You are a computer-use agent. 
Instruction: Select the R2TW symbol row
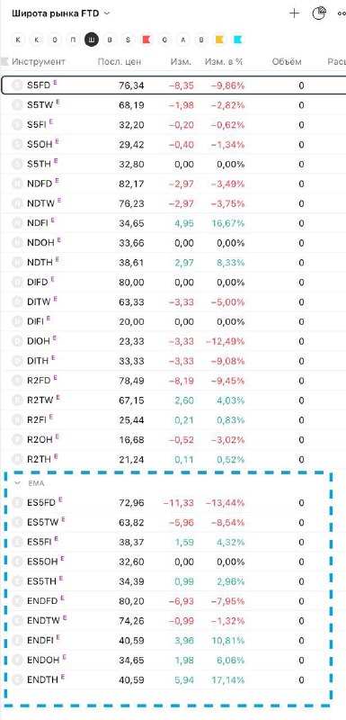click(173, 400)
